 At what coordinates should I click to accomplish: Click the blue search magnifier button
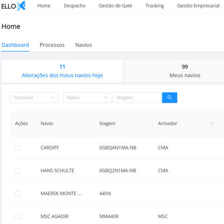[x=169, y=98]
